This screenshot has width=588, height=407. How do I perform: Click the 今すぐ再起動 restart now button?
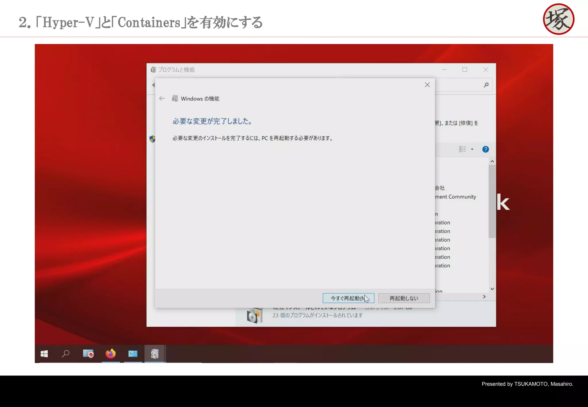coord(348,298)
